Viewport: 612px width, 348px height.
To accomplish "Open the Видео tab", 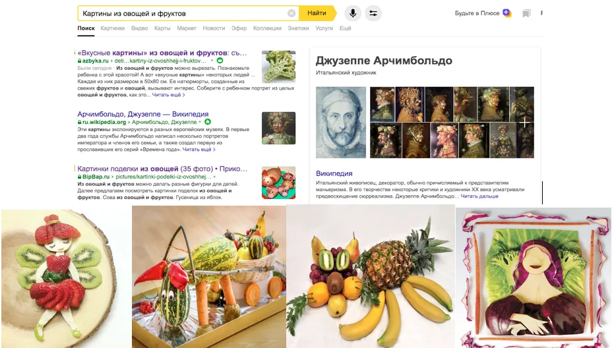I will pyautogui.click(x=139, y=28).
